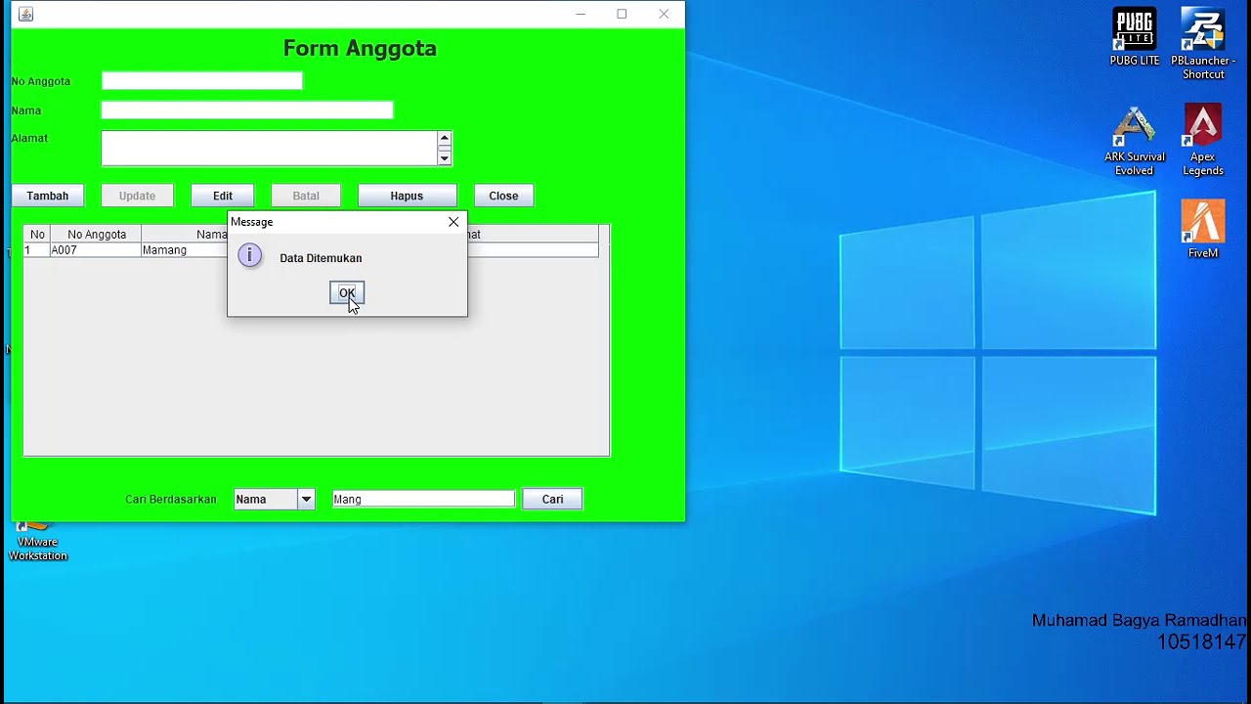Launch PBLauncher shortcut icon
The height and width of the screenshot is (704, 1251).
[1203, 44]
